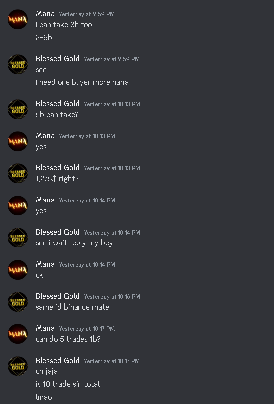Image resolution: width=274 pixels, height=404 pixels.
Task: Select the message "same id binance mate"
Action: [72, 307]
